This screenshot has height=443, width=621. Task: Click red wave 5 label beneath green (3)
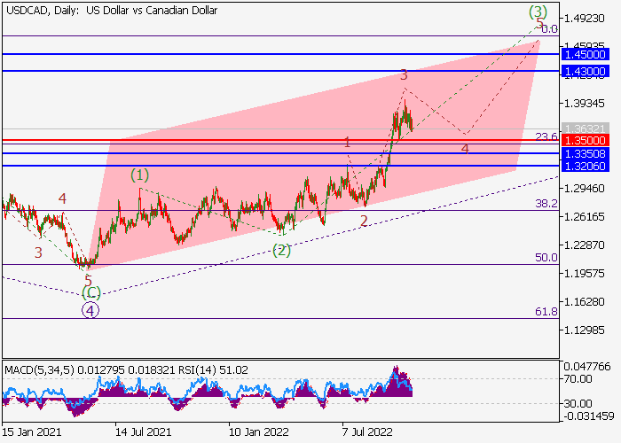(x=539, y=22)
